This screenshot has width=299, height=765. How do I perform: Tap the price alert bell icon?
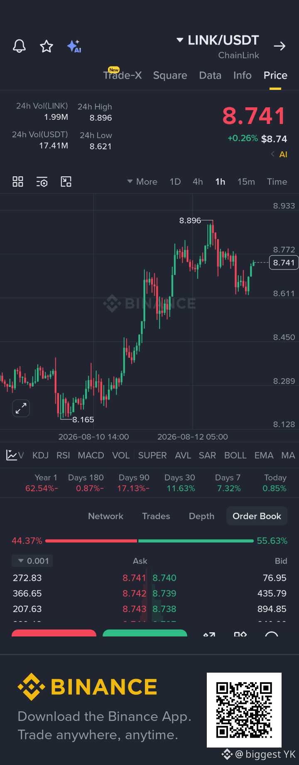[19, 46]
